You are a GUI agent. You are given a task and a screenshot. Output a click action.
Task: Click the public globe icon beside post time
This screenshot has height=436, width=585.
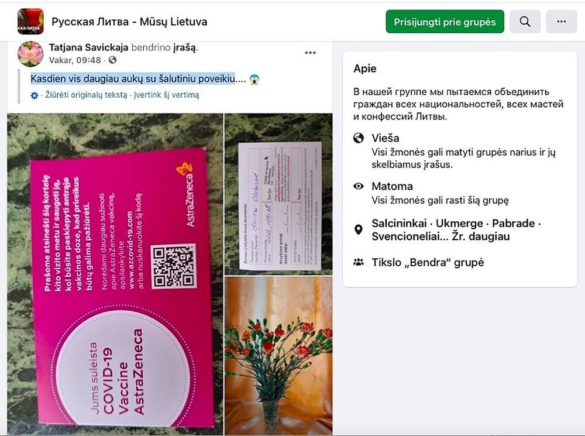pyautogui.click(x=112, y=60)
